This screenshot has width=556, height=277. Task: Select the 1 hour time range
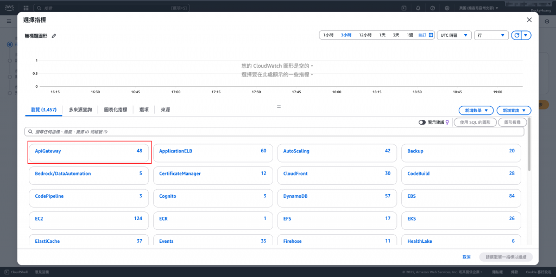pyautogui.click(x=328, y=35)
